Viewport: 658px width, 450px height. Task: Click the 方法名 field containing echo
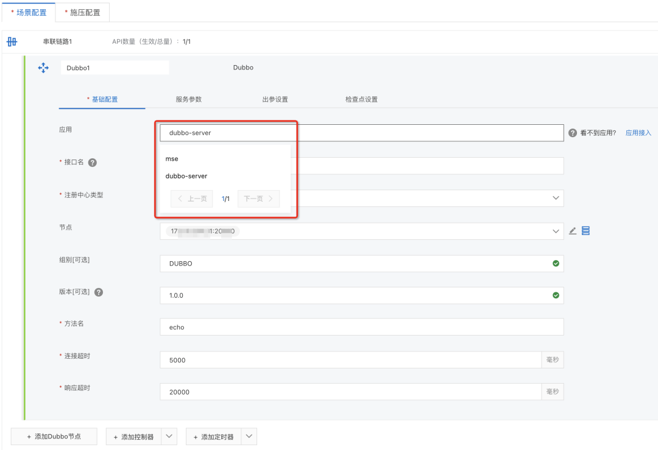[x=362, y=327]
